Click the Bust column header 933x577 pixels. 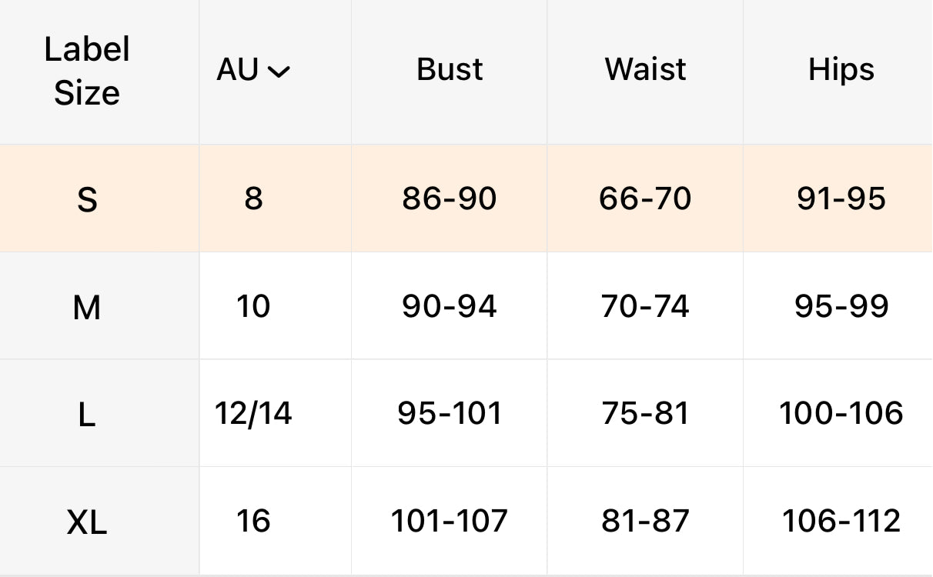450,70
